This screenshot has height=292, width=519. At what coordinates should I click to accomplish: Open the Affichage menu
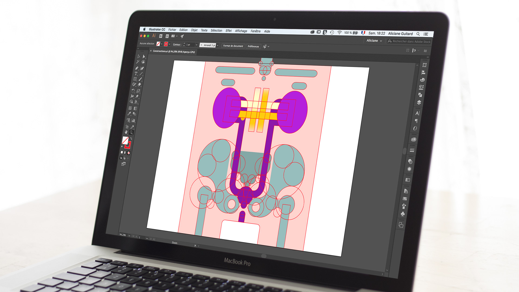pyautogui.click(x=241, y=31)
